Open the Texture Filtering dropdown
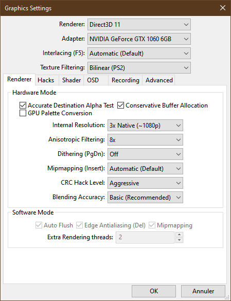Screen dimensions: 231x301 pyautogui.click(x=139, y=67)
